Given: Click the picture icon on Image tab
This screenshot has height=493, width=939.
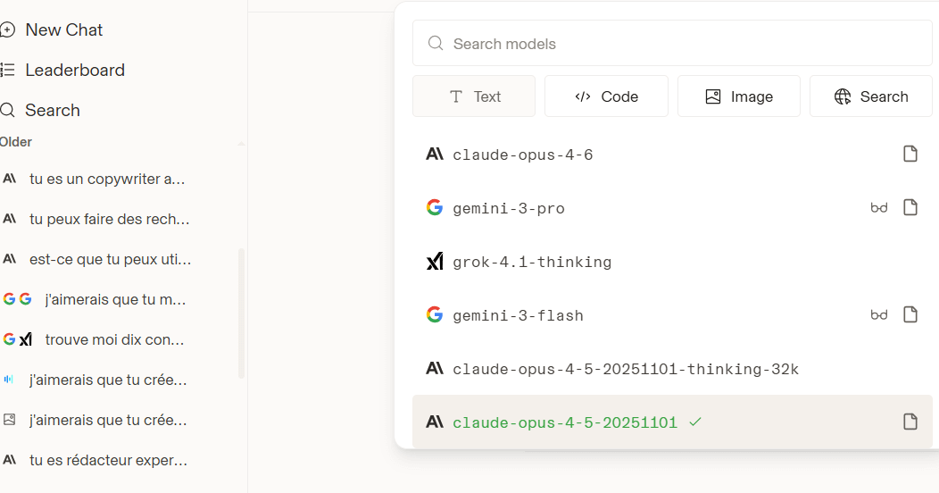Looking at the screenshot, I should (x=712, y=96).
